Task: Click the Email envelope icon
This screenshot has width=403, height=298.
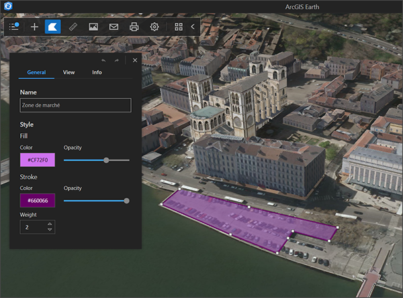Action: point(114,27)
